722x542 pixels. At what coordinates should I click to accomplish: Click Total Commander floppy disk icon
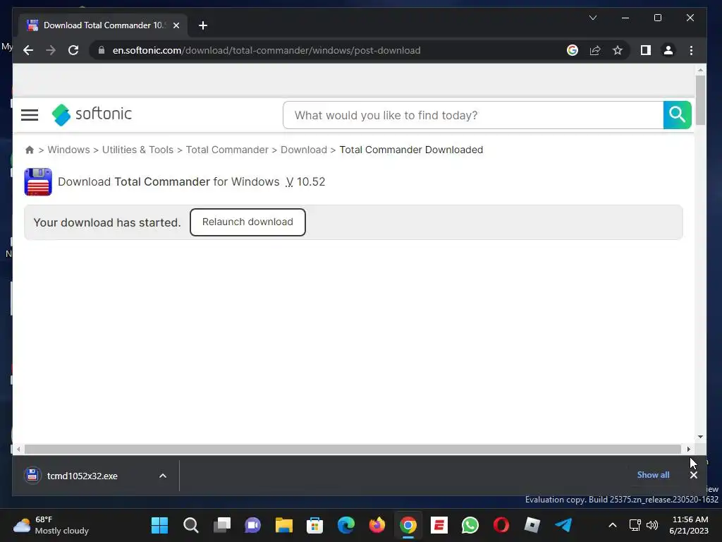coord(38,181)
